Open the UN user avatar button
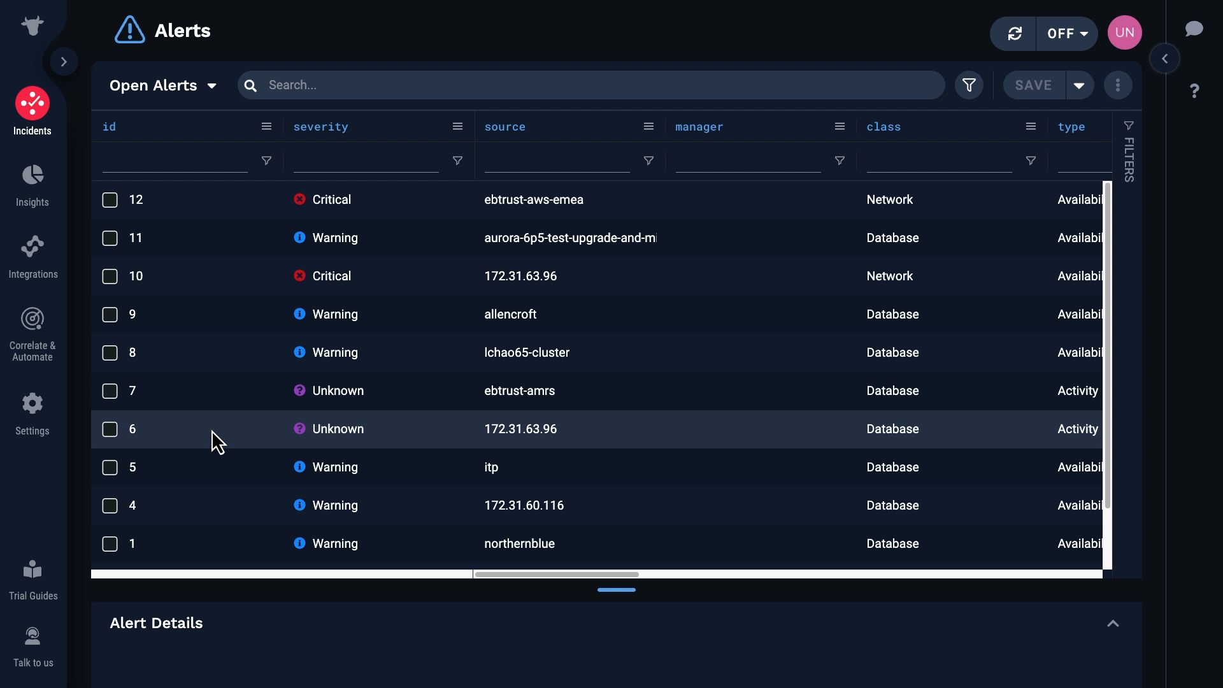 tap(1124, 32)
